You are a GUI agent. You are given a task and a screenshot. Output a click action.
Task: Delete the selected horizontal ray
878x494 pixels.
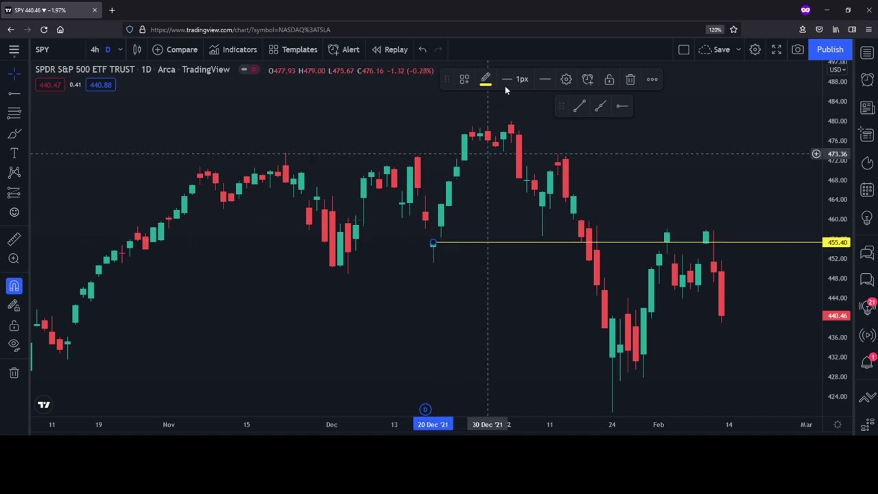point(630,80)
